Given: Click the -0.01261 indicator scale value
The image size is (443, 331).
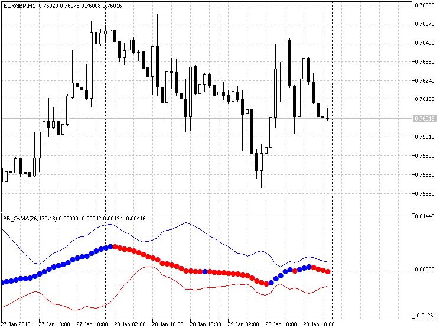Looking at the screenshot, I should coord(425,316).
